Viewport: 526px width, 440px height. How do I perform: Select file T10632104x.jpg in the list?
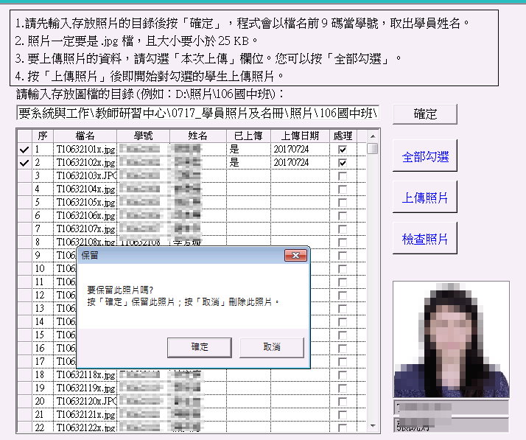pyautogui.click(x=85, y=189)
